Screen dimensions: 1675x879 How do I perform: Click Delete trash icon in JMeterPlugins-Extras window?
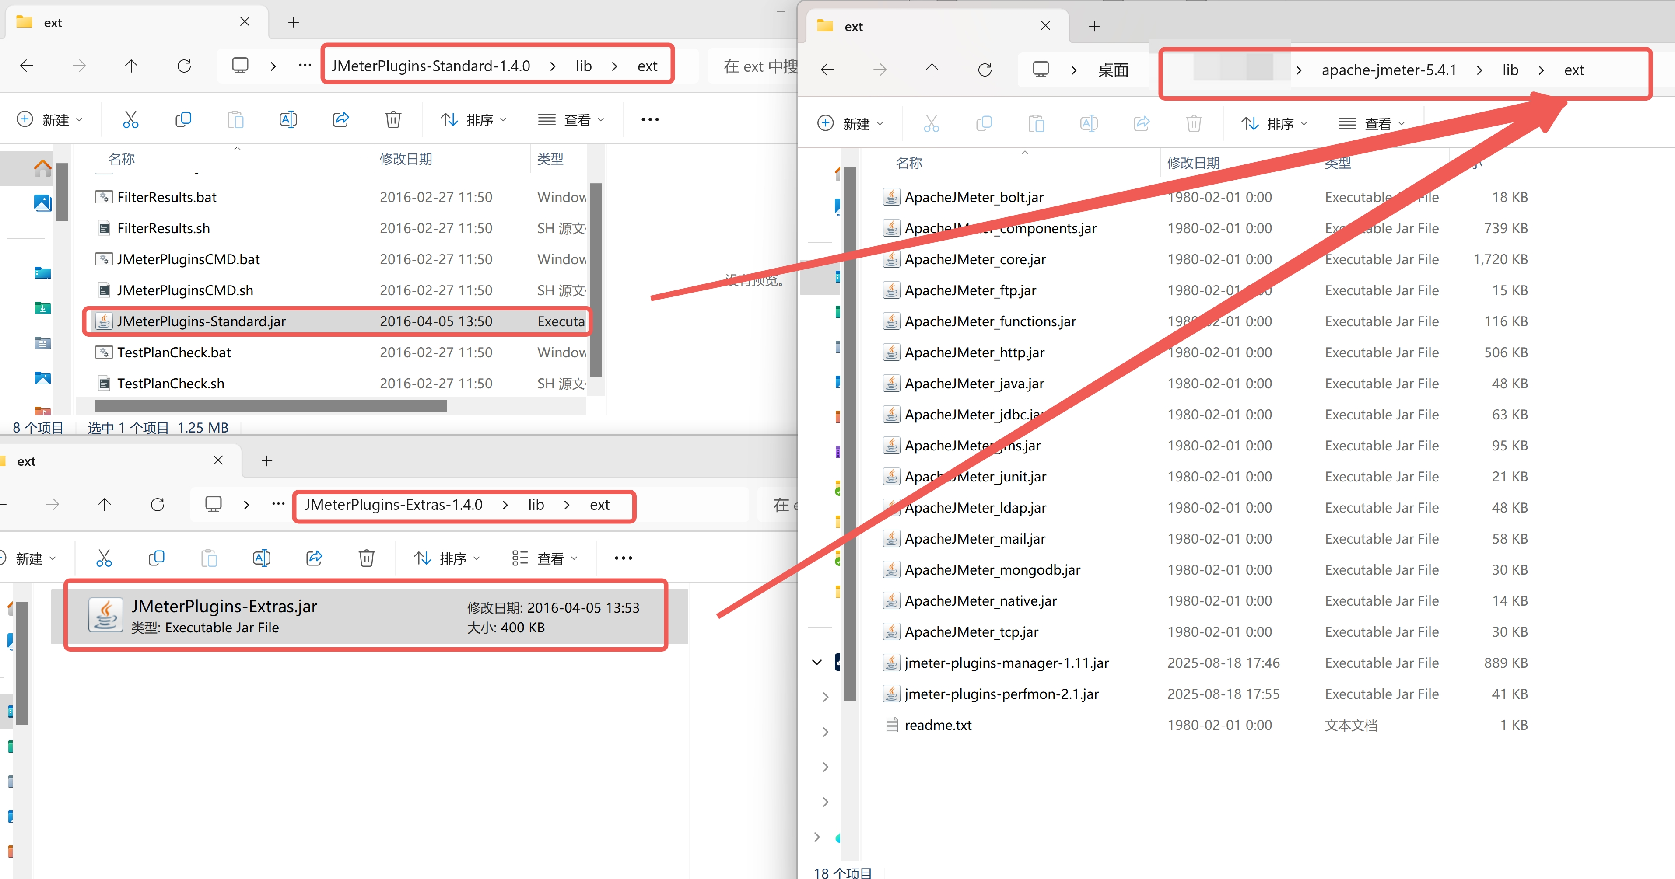pos(367,558)
